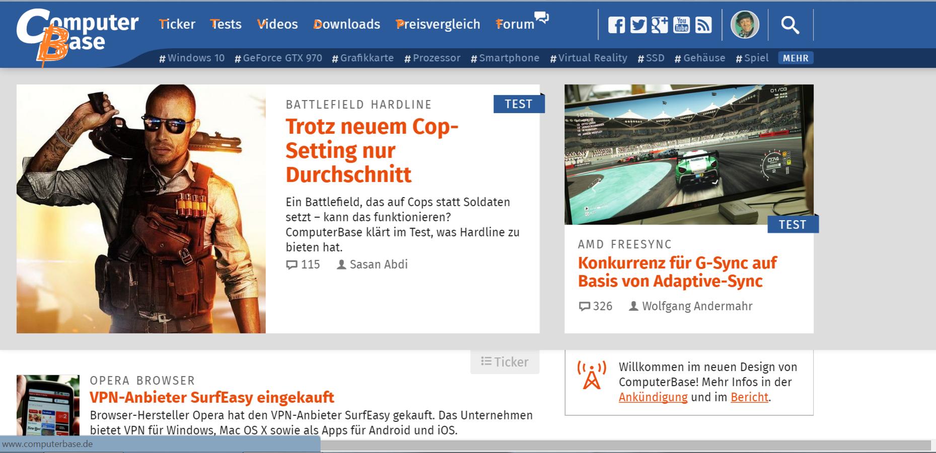Click the Battlefield Hardline cop image
This screenshot has width=936, height=453.
[x=141, y=209]
